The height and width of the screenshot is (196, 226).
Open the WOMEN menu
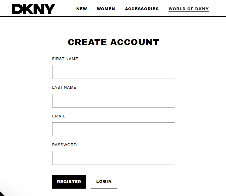106,9
